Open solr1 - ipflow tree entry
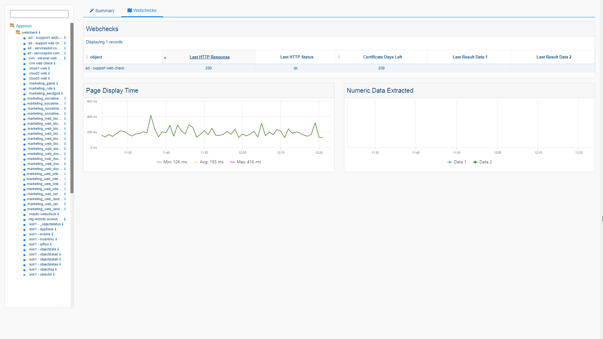Image resolution: width=603 pixels, height=339 pixels. coord(39,244)
